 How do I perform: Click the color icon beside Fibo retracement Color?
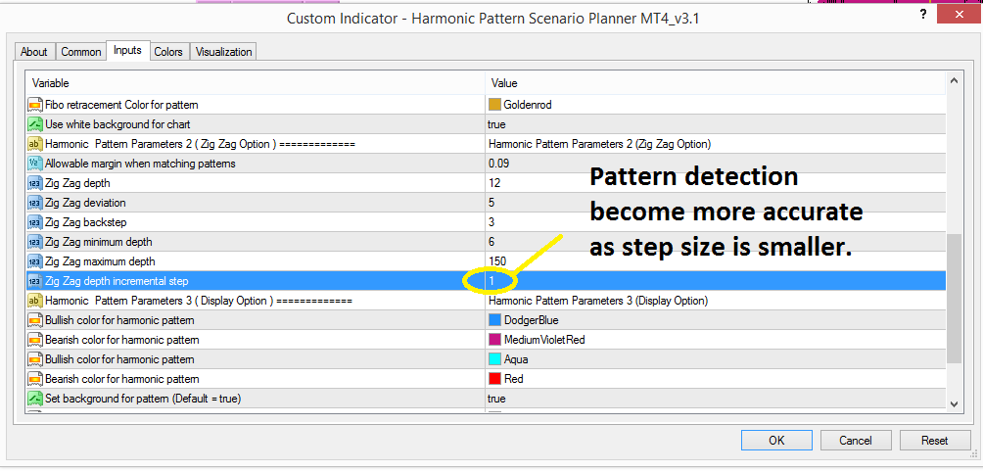[x=35, y=105]
